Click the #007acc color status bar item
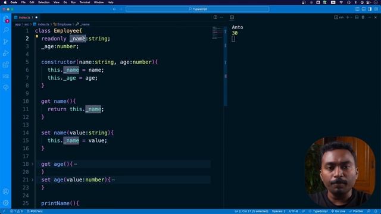Screen dimensions: 381x214 click(35, 212)
